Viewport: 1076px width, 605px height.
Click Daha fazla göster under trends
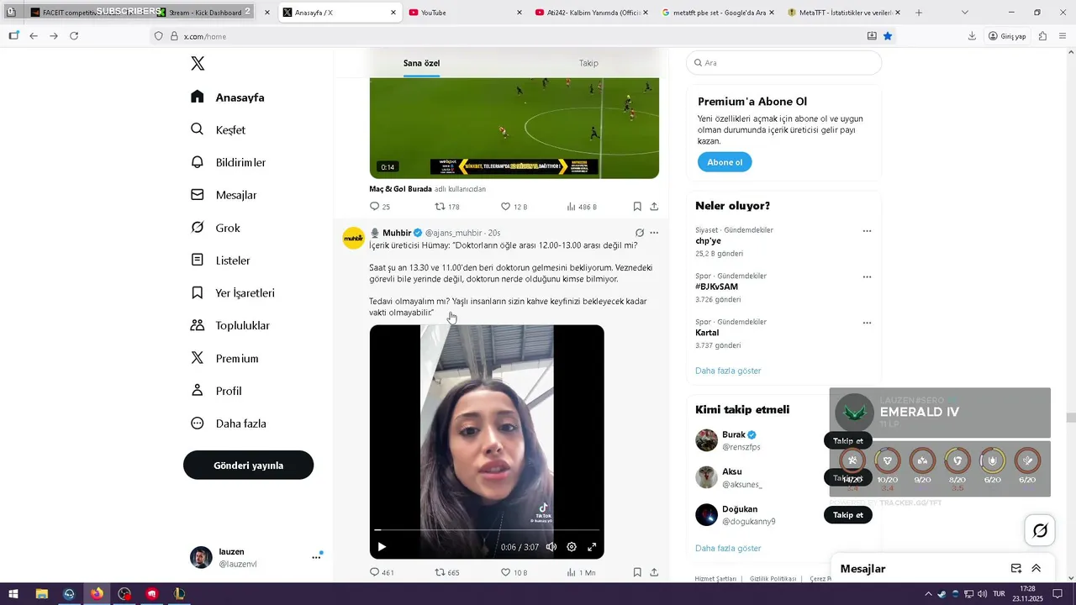pos(728,371)
